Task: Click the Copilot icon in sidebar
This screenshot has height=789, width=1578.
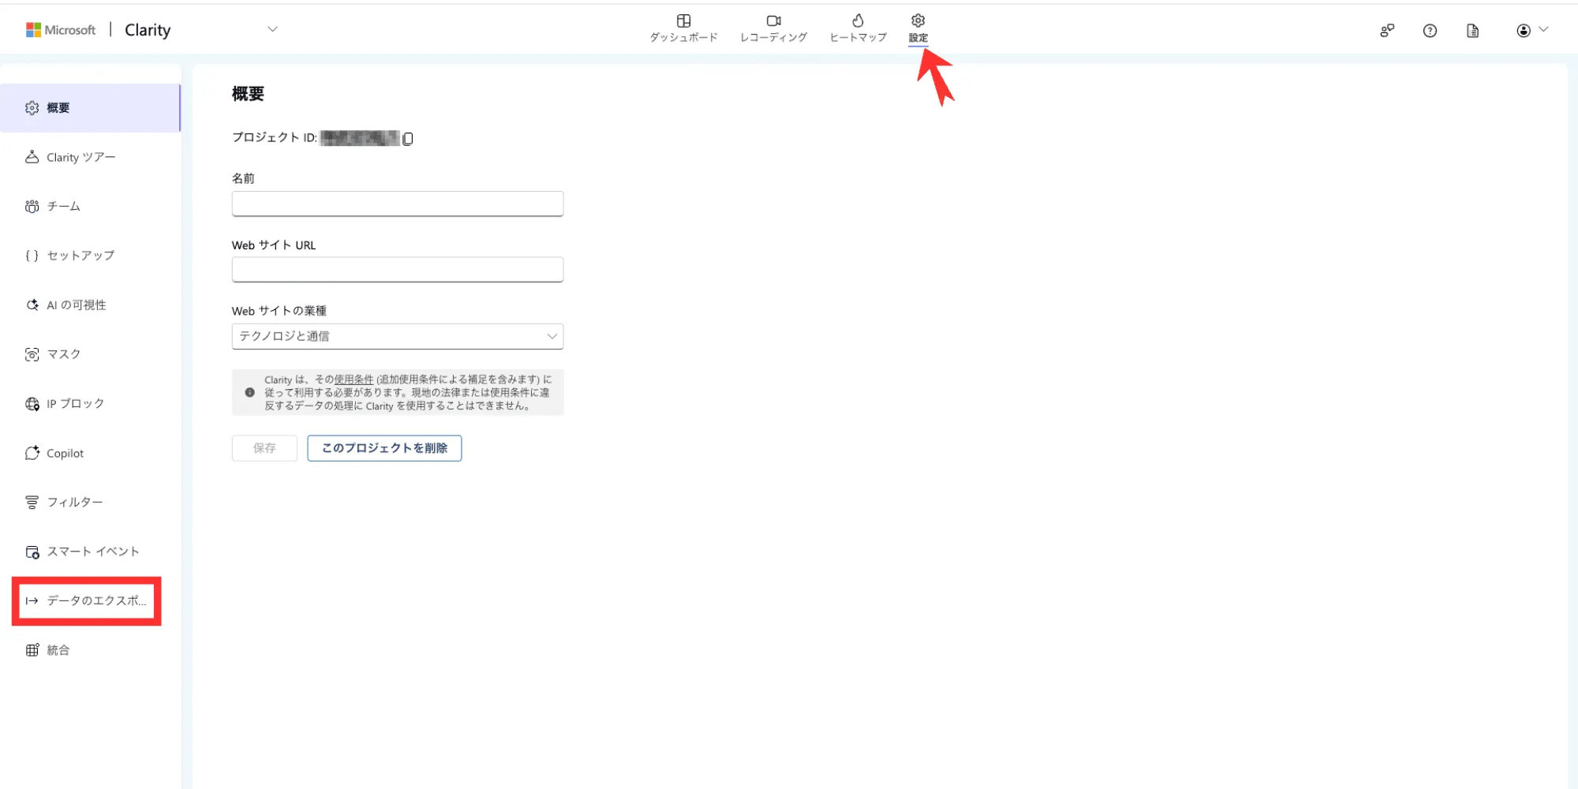Action: (x=32, y=453)
